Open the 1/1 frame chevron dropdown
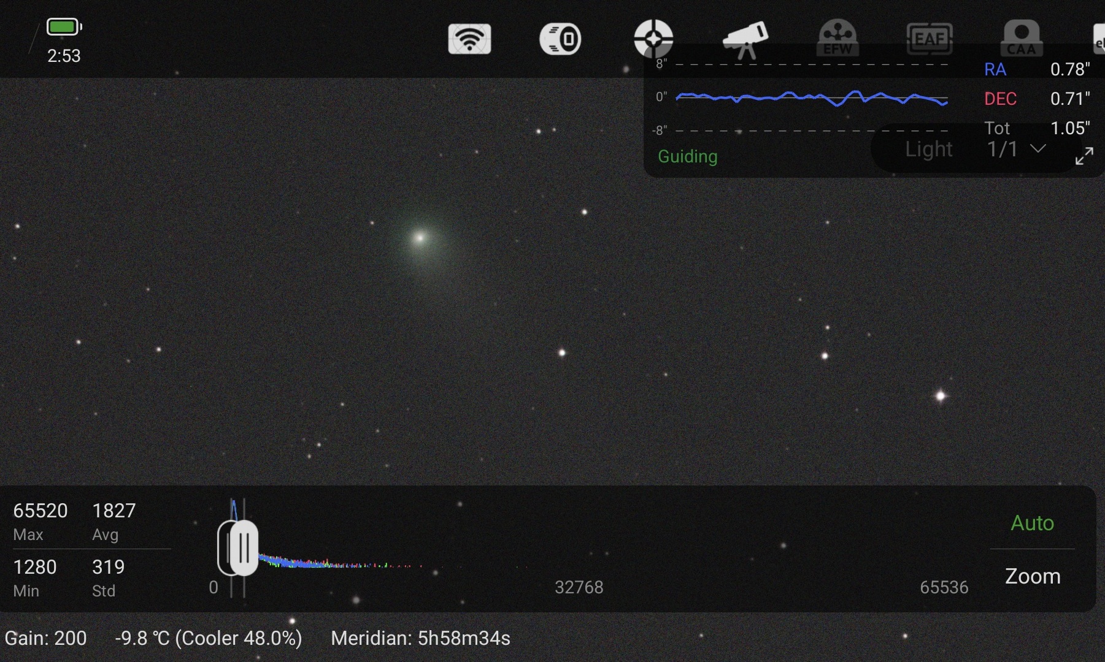The image size is (1105, 662). click(x=1038, y=149)
